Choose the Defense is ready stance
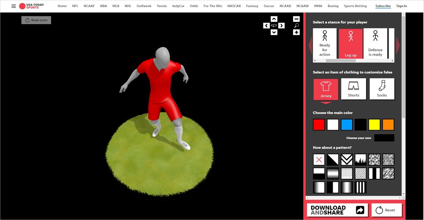Image resolution: width=424 pixels, height=220 pixels. point(375,43)
